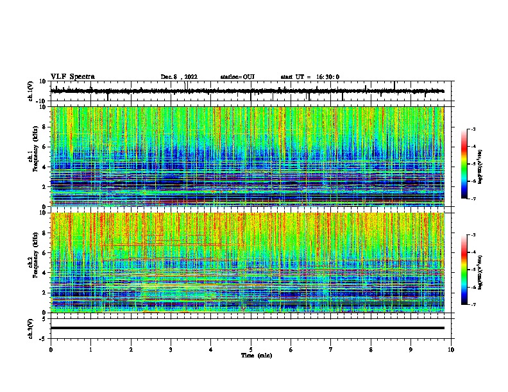
Task: Click the "2" tick on the ch.1 frequency axis
Action: 45,186
